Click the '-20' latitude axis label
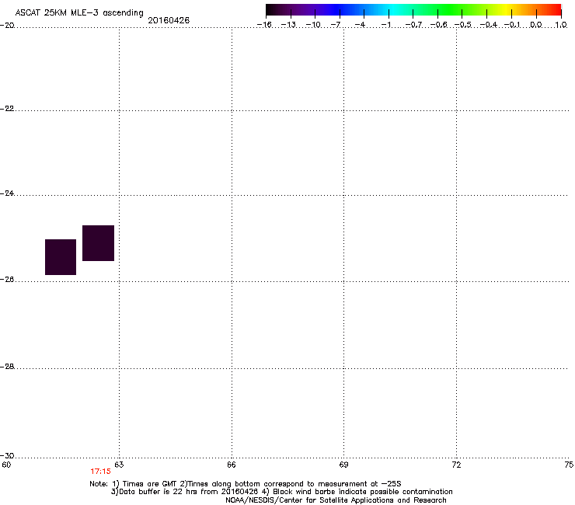The image size is (575, 505). pos(7,25)
